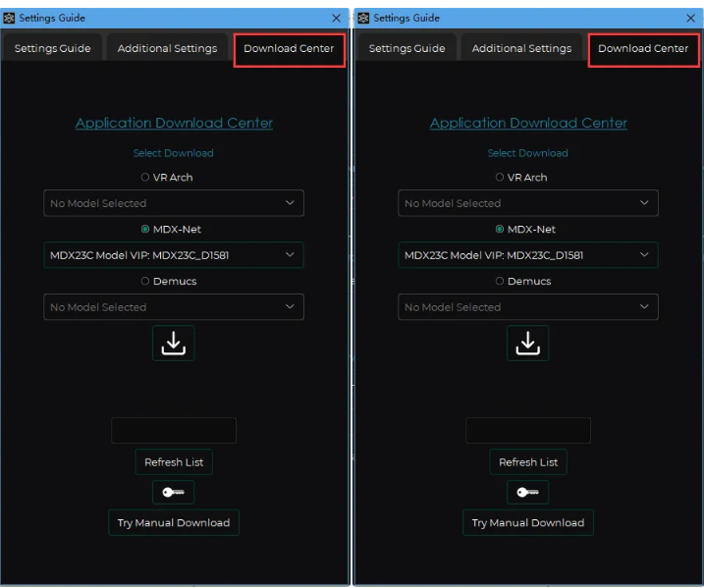This screenshot has height=588, width=704.
Task: Click the key icon in the left window
Action: tap(173, 493)
